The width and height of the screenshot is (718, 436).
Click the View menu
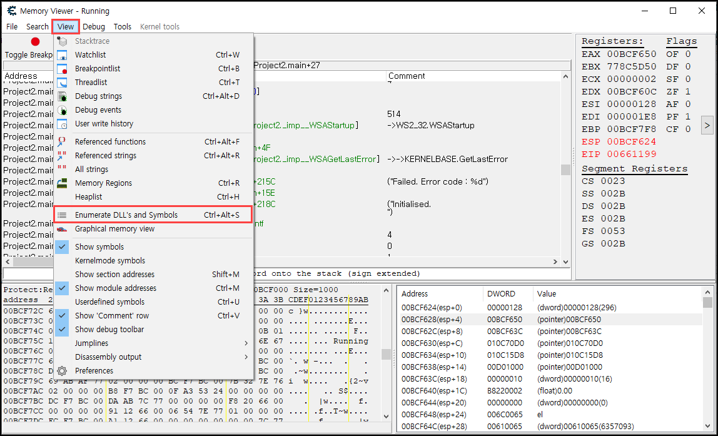[x=66, y=26]
